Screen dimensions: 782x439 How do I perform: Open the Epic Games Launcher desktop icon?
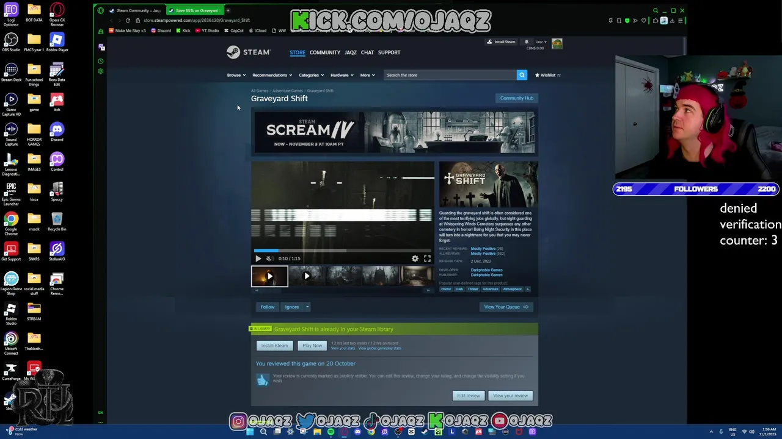(11, 194)
